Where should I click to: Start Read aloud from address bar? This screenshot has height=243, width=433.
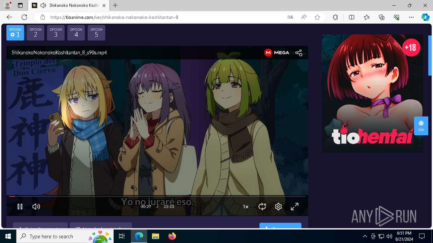point(304,17)
